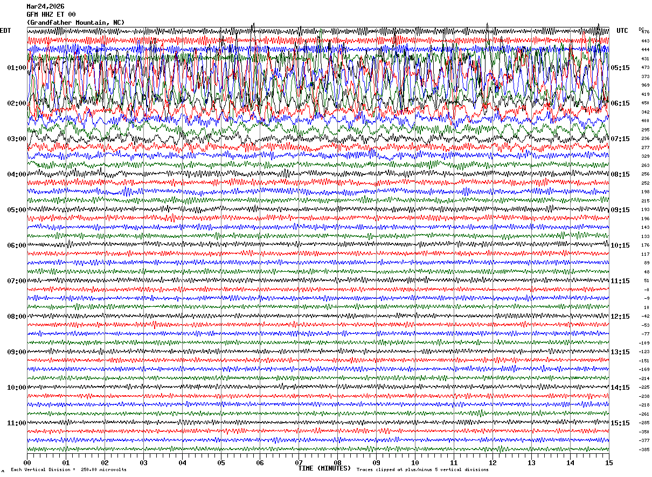Click minute tick '08' on bottom axis
652x477 pixels.
[x=337, y=462]
